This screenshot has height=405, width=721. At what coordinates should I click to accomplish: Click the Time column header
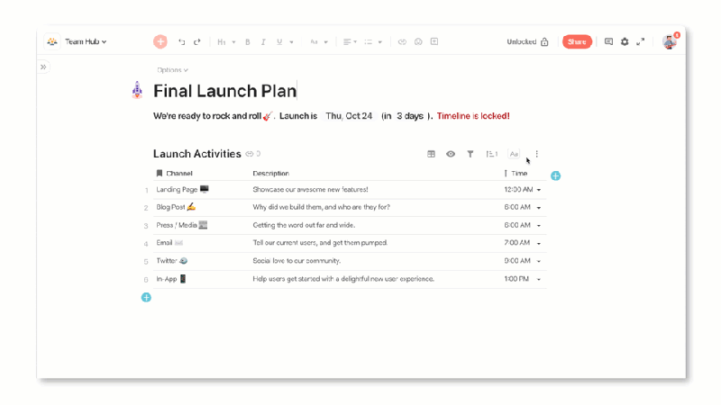pos(519,173)
